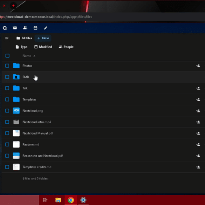Image resolution: width=205 pixels, height=205 pixels.
Task: Select the Nextcloud Manual.pdf checkbox
Action: click(x=7, y=133)
